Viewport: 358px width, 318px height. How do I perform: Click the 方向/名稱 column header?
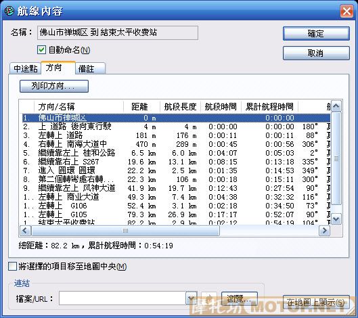(x=79, y=106)
